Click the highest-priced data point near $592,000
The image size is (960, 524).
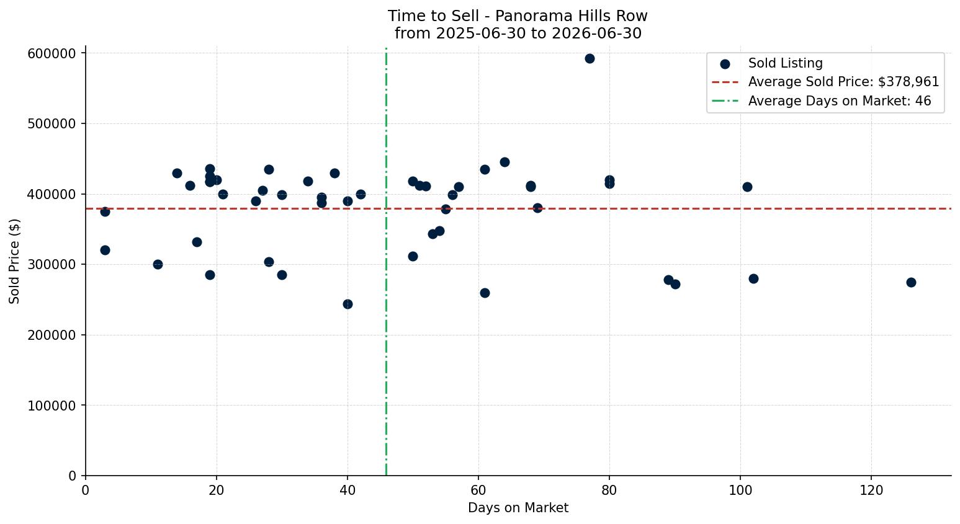pyautogui.click(x=590, y=59)
